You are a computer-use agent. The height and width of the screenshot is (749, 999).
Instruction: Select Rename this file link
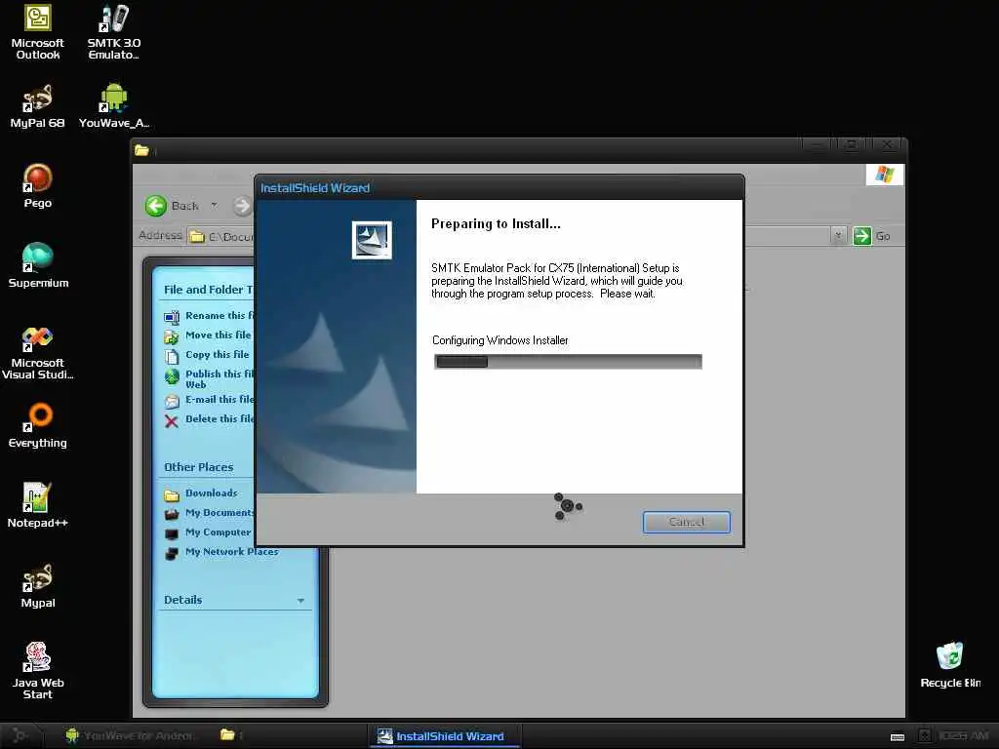220,315
